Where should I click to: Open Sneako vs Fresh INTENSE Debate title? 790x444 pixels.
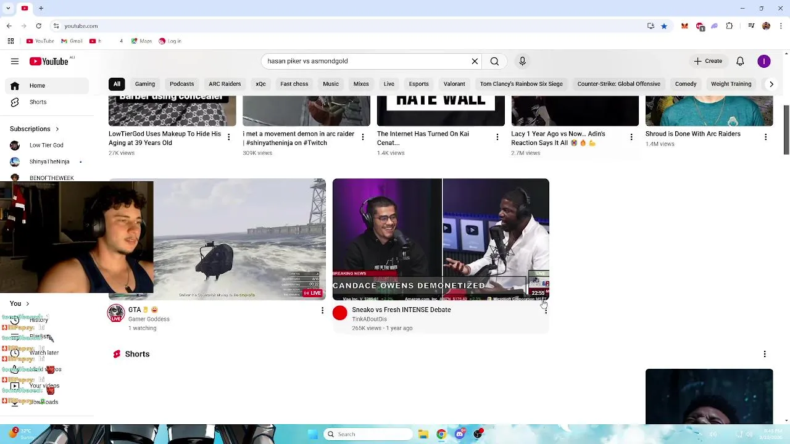click(401, 310)
